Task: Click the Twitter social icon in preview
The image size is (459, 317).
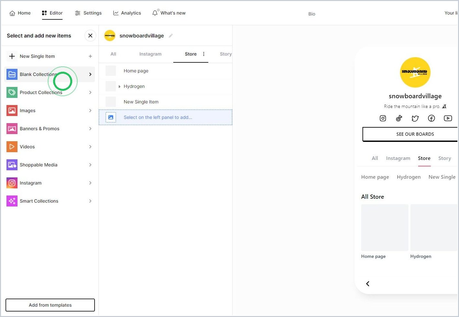Action: (x=415, y=118)
